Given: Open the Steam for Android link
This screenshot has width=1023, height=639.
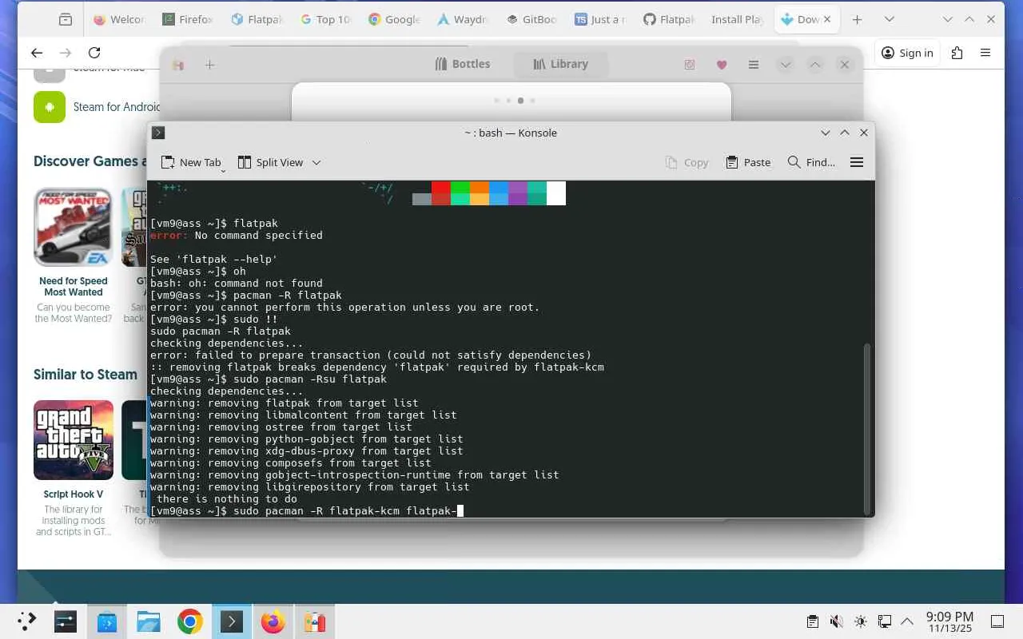Looking at the screenshot, I should tap(117, 107).
